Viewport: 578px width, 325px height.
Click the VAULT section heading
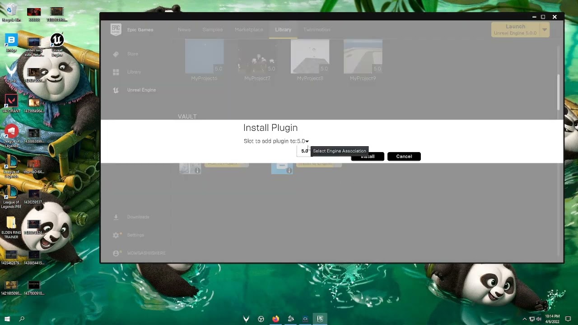click(x=187, y=116)
